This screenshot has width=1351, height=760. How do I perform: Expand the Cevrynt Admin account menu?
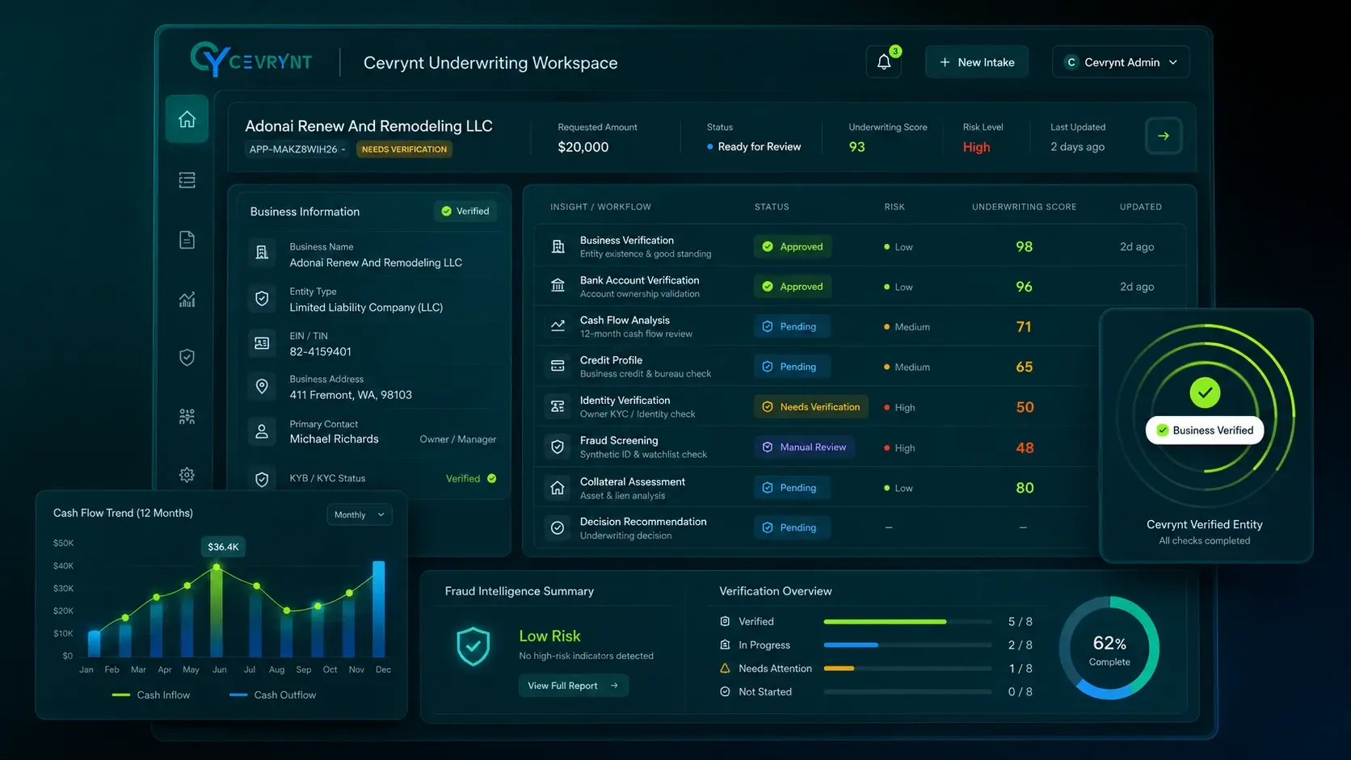tap(1121, 62)
